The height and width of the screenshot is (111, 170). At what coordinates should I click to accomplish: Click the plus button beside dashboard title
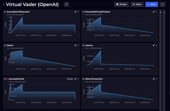66,4
